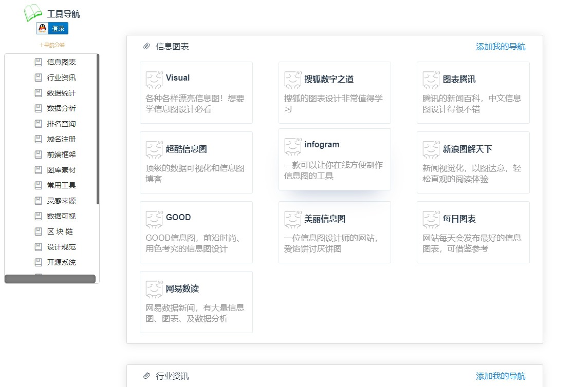Click the bookmark icon next to 行业资讯 in sidebar

(38, 78)
